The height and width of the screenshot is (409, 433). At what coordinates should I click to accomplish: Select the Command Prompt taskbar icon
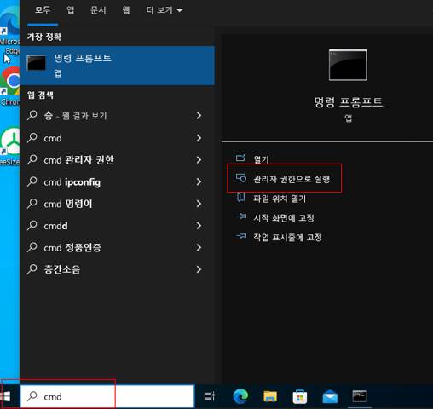click(359, 396)
